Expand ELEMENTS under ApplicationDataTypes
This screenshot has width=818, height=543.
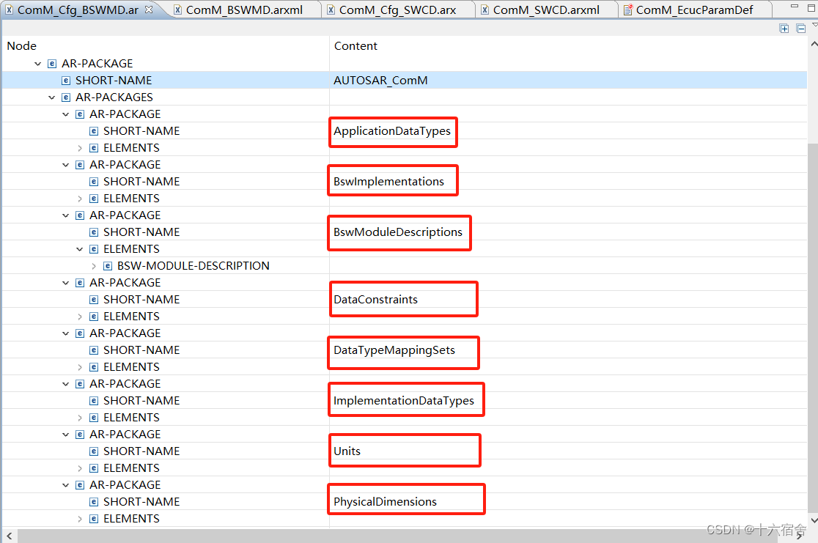click(80, 148)
